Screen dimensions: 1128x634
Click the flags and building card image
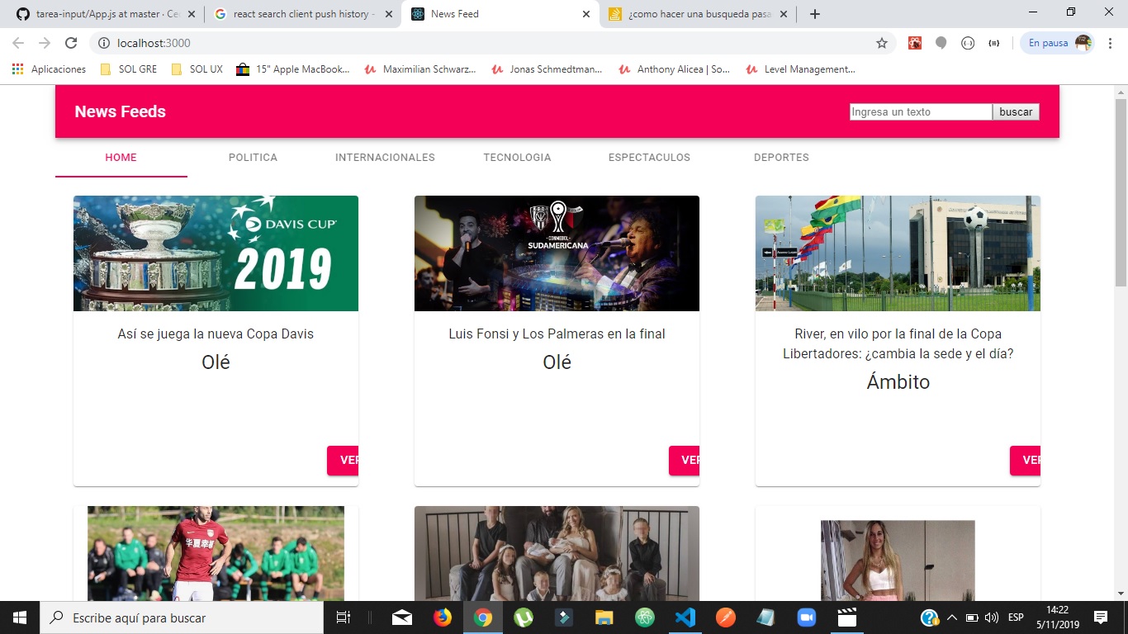pos(898,253)
